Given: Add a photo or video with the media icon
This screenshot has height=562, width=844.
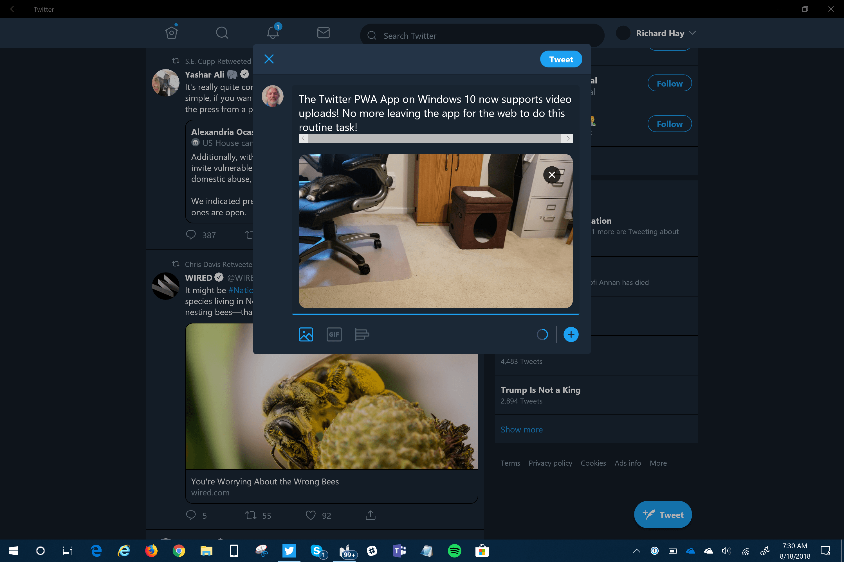Looking at the screenshot, I should (x=306, y=334).
